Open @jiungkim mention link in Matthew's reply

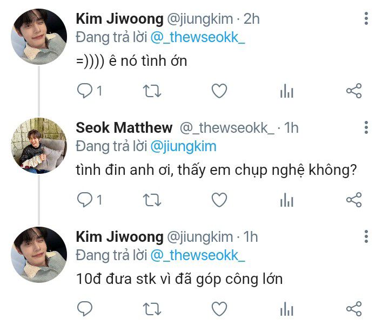point(183,147)
